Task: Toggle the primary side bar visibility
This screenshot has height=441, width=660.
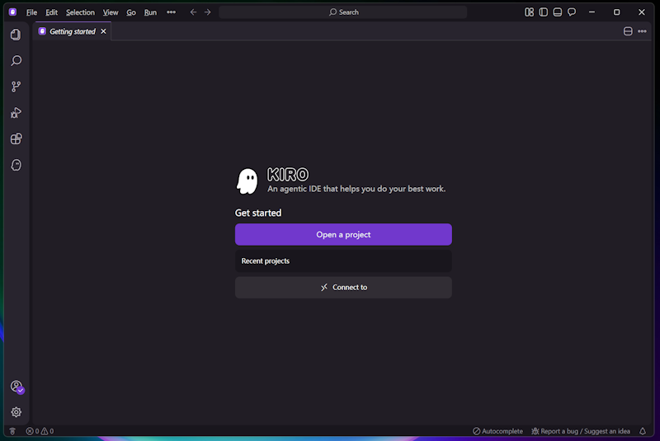Action: [544, 12]
